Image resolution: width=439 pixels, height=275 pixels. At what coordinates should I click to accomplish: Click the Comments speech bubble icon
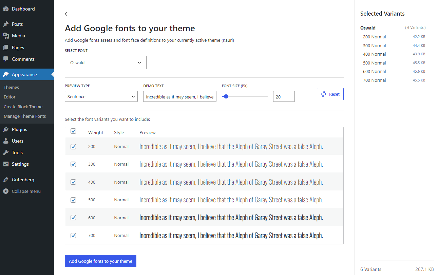click(x=6, y=59)
